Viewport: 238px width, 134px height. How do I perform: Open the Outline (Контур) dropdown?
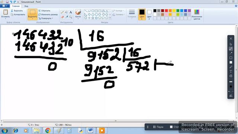coord(118,11)
